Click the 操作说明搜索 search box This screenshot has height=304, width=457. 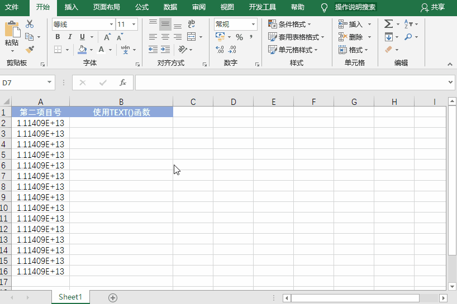[x=355, y=7]
